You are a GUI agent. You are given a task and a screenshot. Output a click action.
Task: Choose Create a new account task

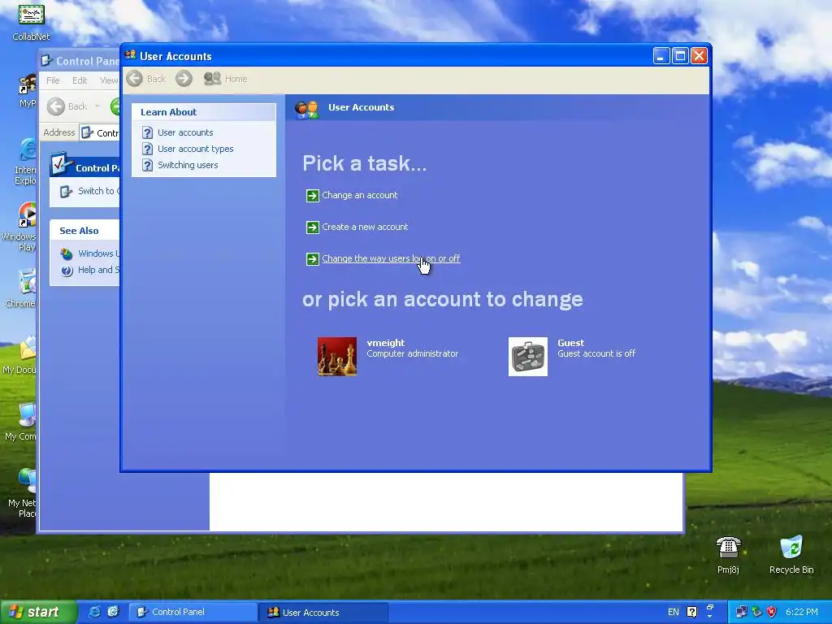[x=365, y=227]
